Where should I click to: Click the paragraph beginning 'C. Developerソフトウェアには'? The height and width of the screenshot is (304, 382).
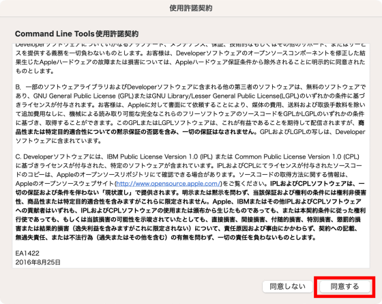pyautogui.click(x=190, y=197)
